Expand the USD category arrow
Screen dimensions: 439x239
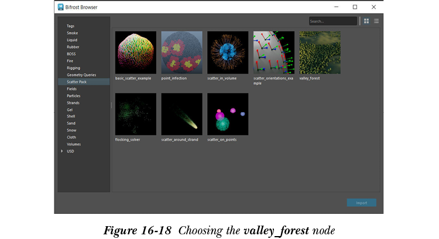tap(62, 151)
